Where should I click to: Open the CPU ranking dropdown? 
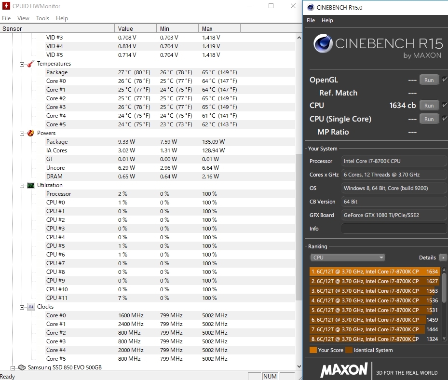pyautogui.click(x=347, y=258)
